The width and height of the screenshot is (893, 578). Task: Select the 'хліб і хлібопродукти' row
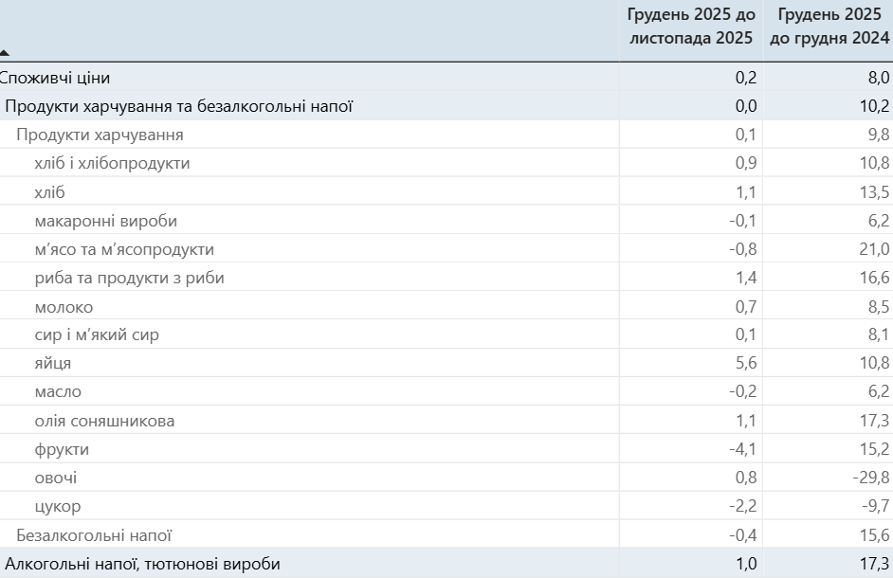(112, 163)
